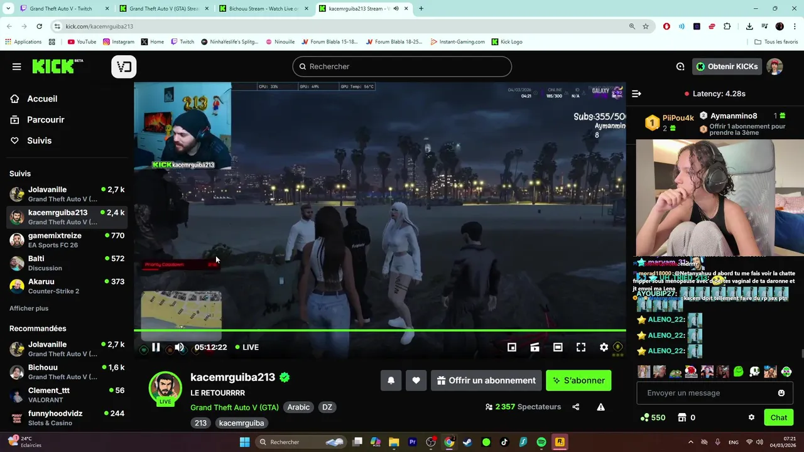Share the stream via share icon
The height and width of the screenshot is (452, 804).
click(576, 407)
